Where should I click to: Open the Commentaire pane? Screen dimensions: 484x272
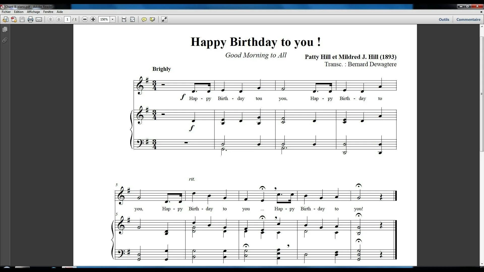click(x=468, y=19)
